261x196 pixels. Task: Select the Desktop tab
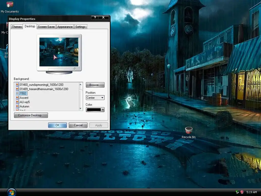coord(30,26)
